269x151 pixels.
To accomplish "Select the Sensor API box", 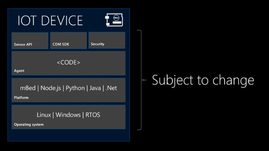I will (x=30, y=41).
